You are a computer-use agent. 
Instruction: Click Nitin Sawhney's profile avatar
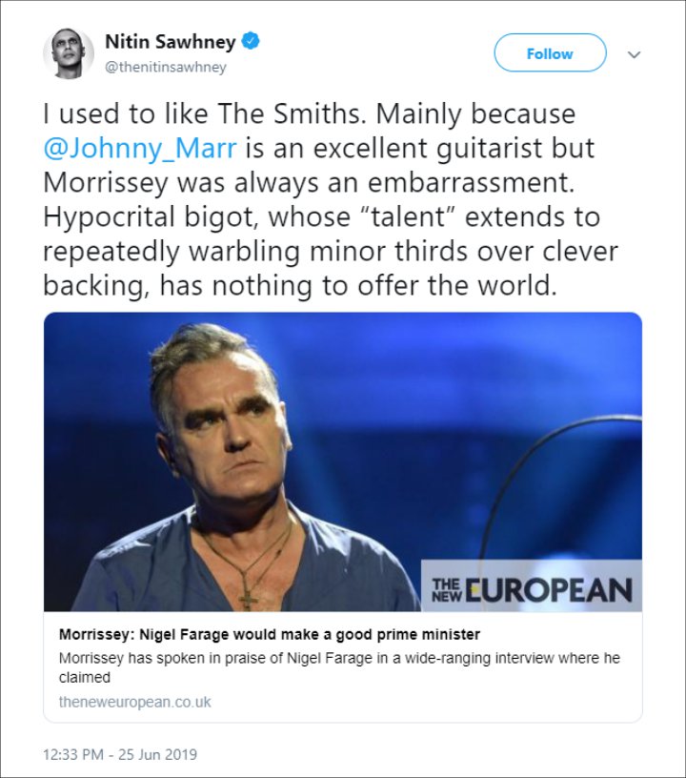click(x=68, y=53)
